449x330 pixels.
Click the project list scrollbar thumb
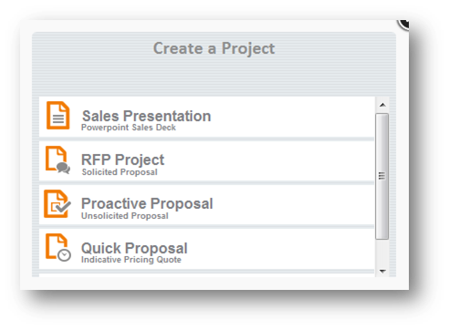(382, 176)
